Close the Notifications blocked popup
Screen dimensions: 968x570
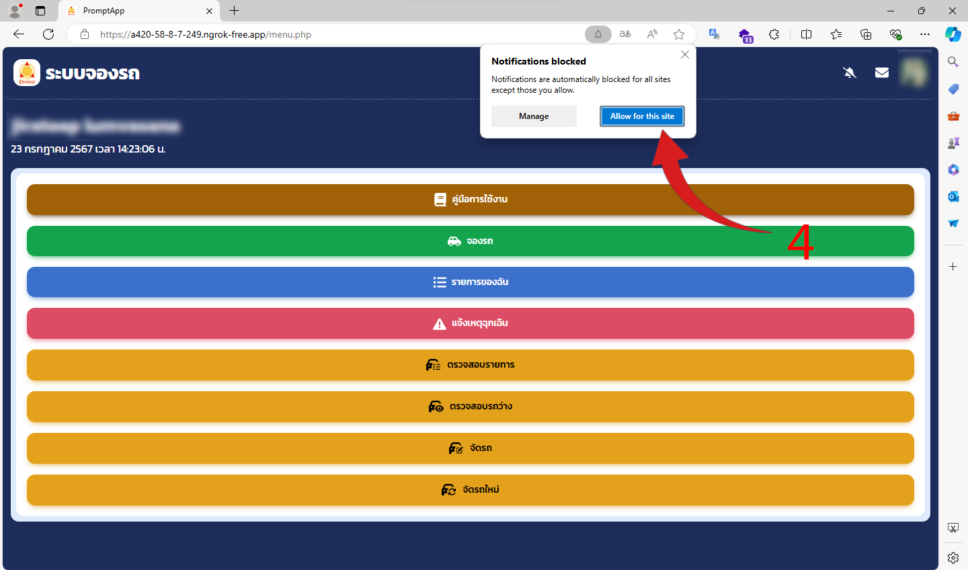point(684,55)
